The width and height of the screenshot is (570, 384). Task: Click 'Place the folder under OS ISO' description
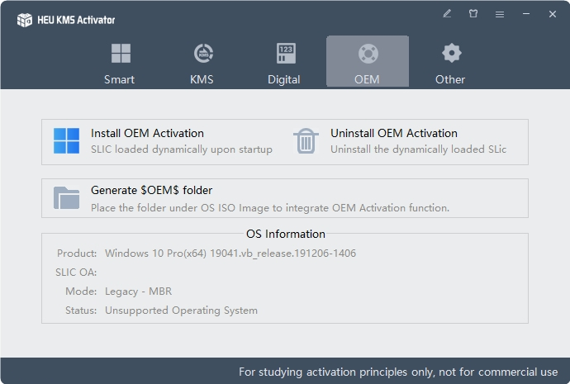pos(270,208)
